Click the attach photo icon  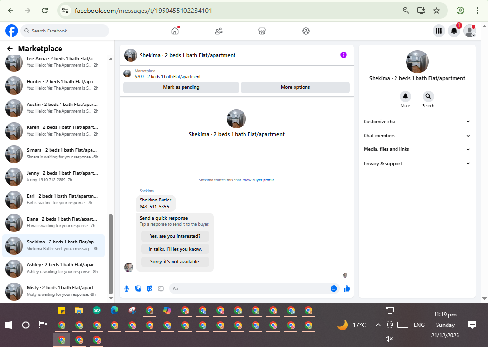coord(138,289)
